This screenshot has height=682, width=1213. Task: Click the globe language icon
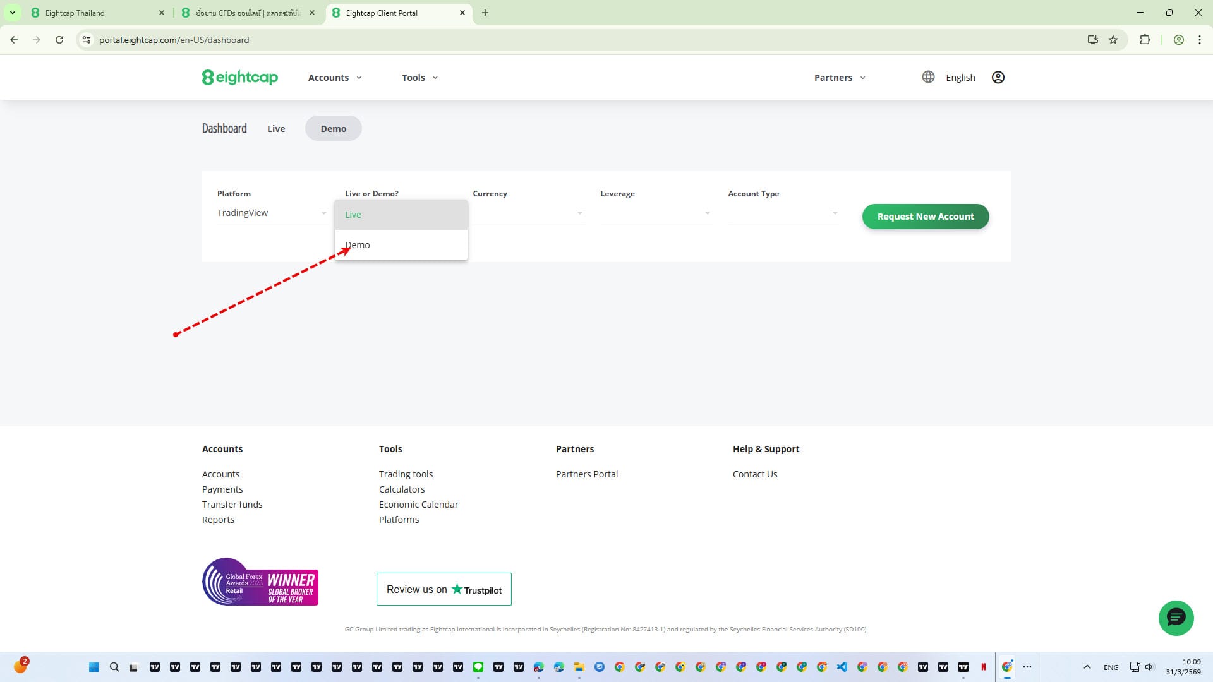927,77
